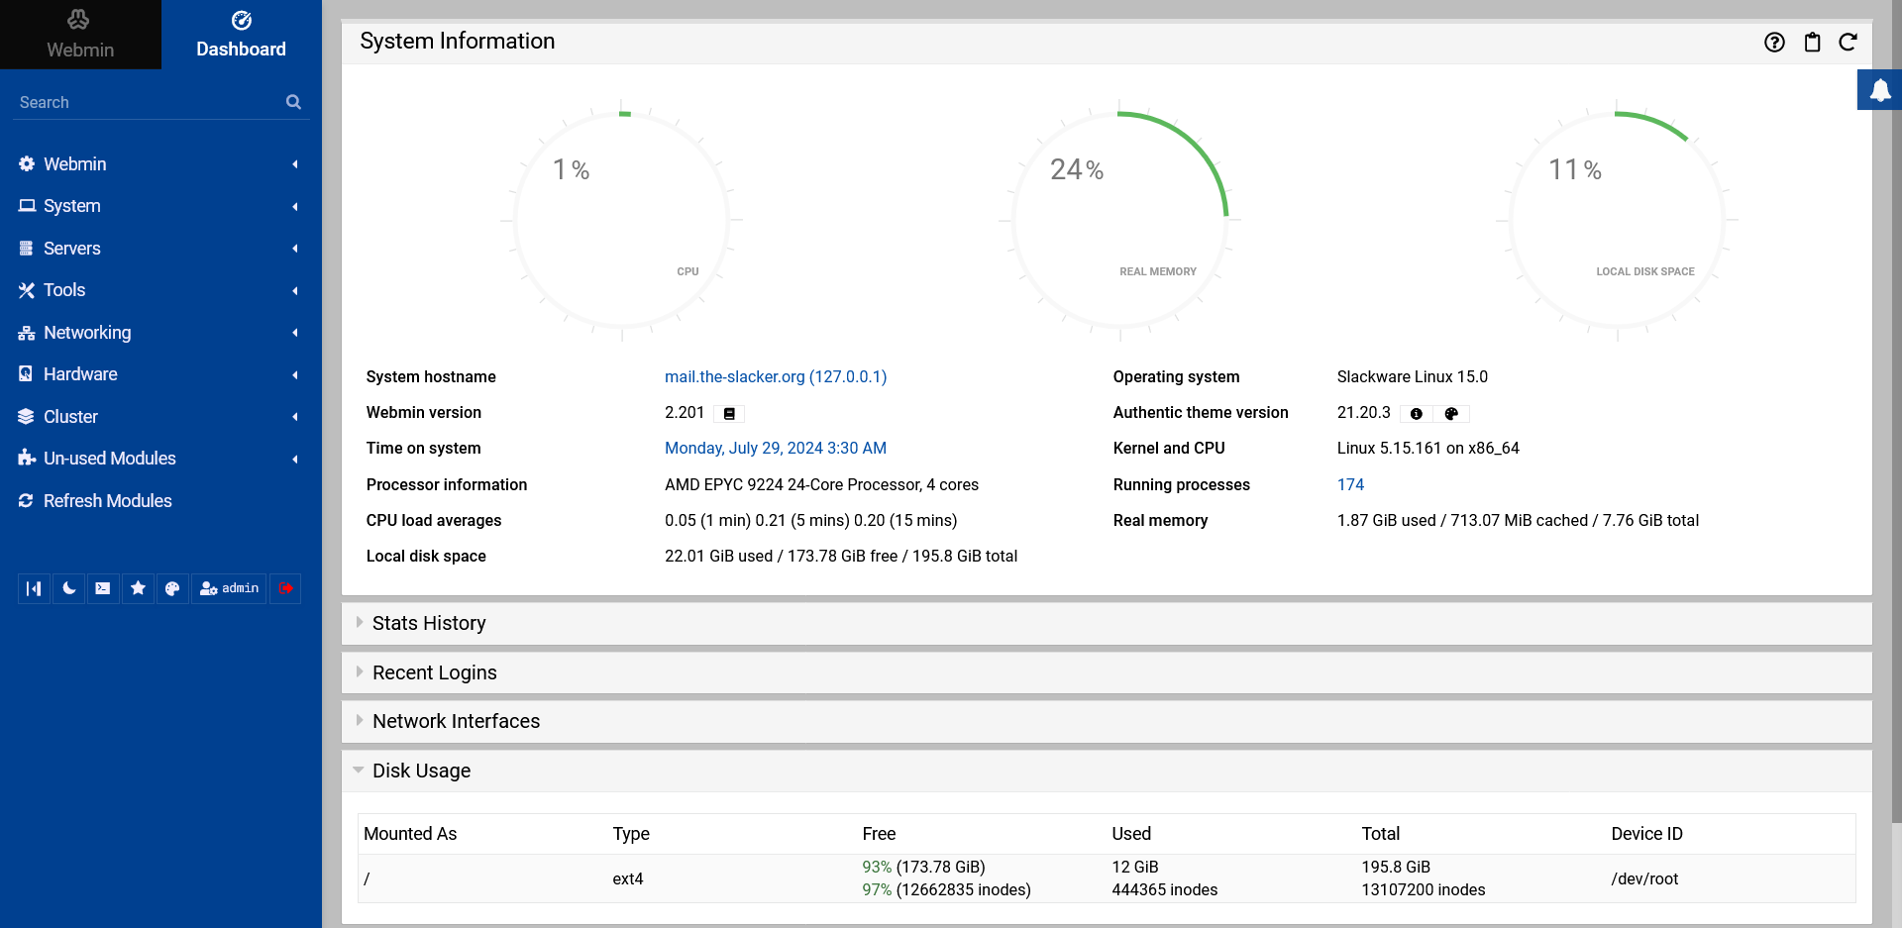Click the red logout icon
Image resolution: width=1902 pixels, height=928 pixels.
(x=285, y=588)
